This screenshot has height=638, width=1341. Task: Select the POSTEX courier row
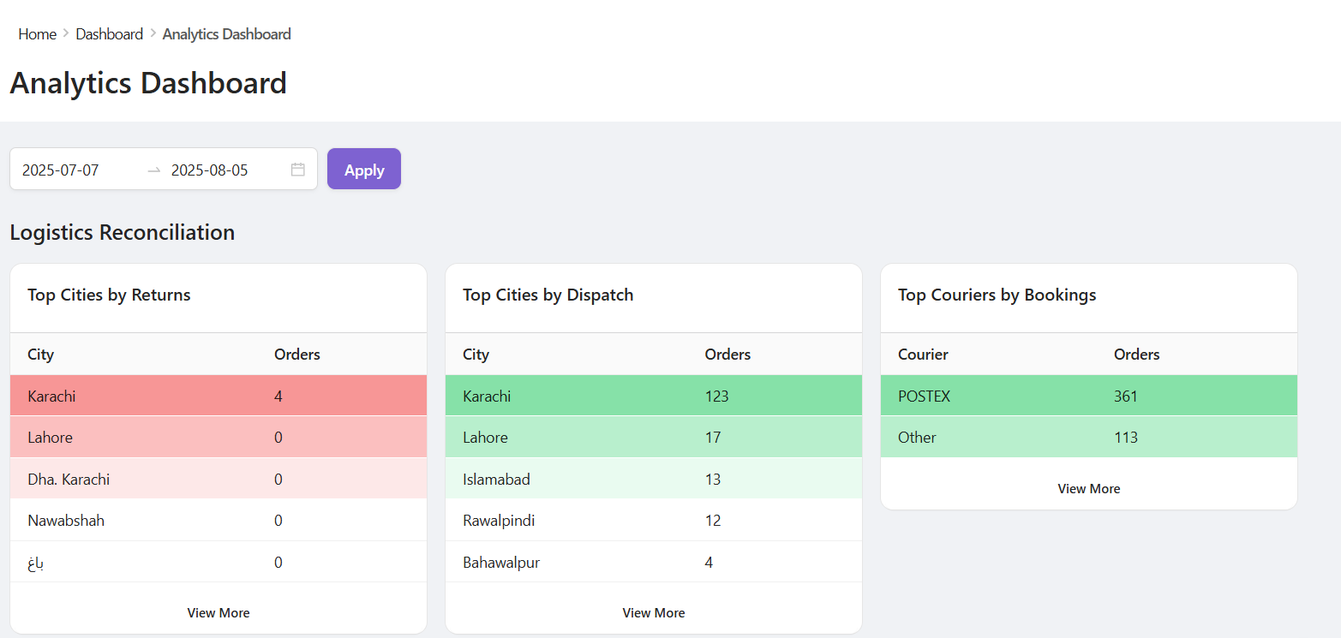1088,396
